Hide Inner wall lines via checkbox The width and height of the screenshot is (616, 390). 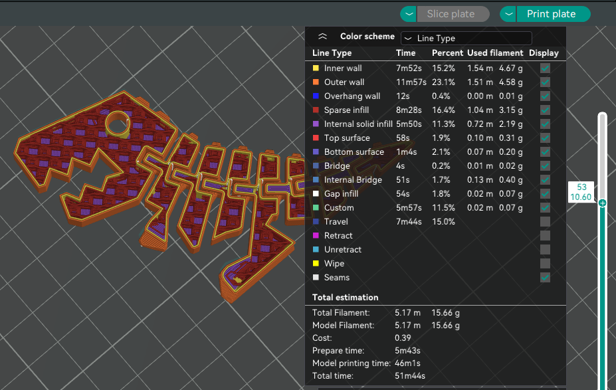[545, 68]
